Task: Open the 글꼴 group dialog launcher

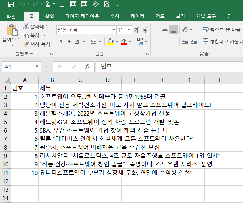Action: (147, 54)
